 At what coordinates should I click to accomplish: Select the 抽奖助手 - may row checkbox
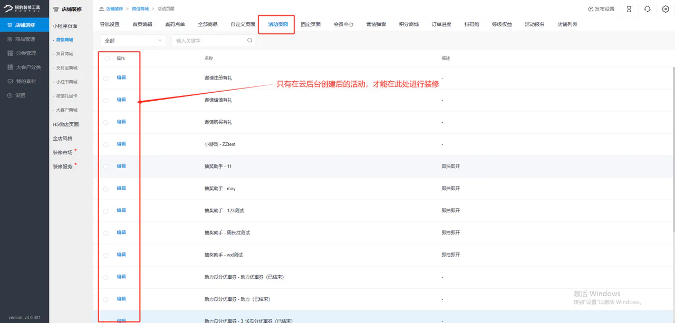(x=106, y=189)
